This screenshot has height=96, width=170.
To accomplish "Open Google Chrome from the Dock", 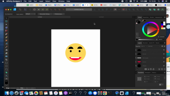I will (105, 93).
